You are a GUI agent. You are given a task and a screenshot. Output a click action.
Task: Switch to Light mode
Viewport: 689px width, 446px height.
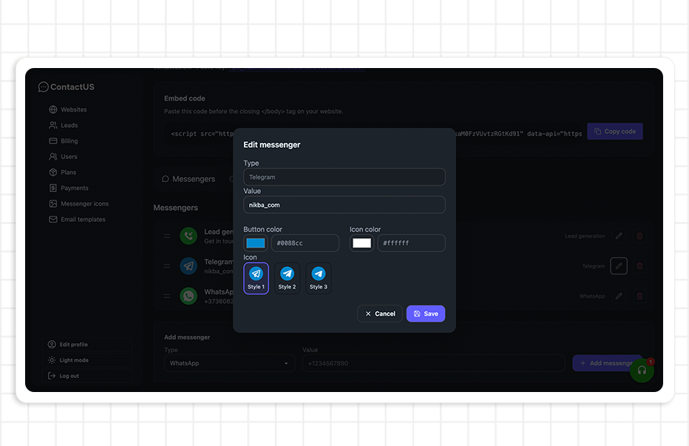tap(74, 360)
